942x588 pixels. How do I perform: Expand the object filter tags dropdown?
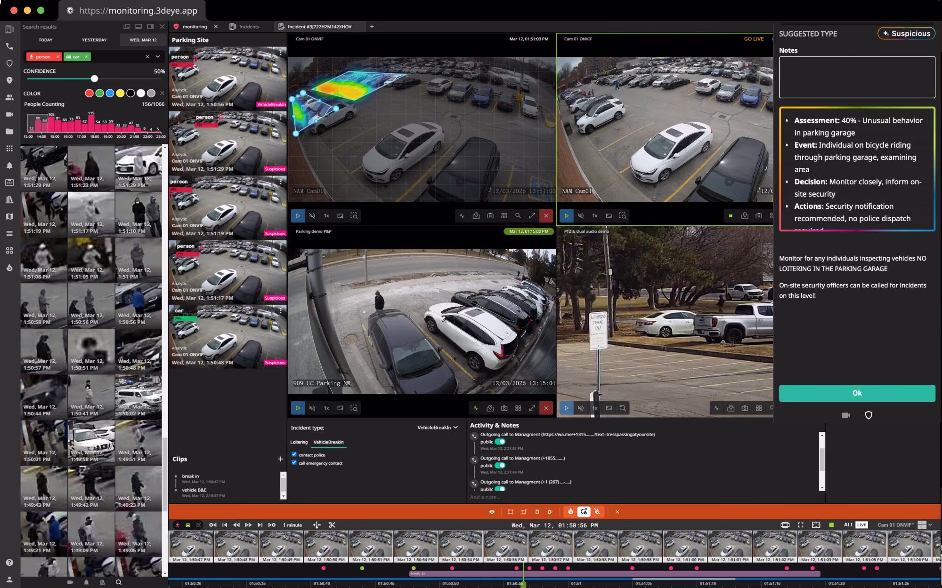[x=158, y=56]
